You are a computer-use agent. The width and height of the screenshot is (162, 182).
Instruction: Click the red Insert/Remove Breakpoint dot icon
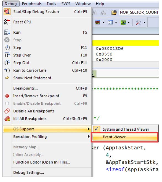tap(7, 96)
